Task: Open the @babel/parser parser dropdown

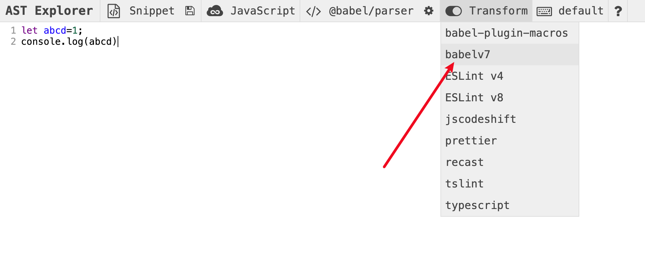Action: [x=371, y=11]
